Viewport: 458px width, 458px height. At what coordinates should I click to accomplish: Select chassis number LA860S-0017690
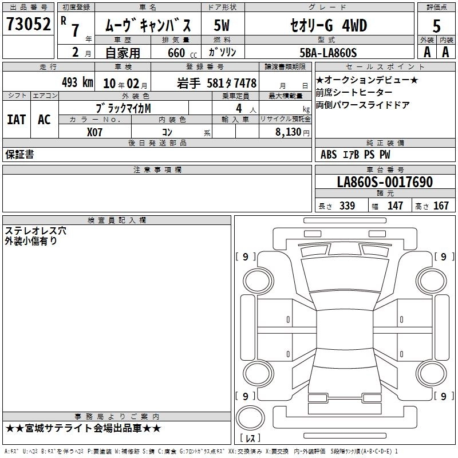click(385, 182)
